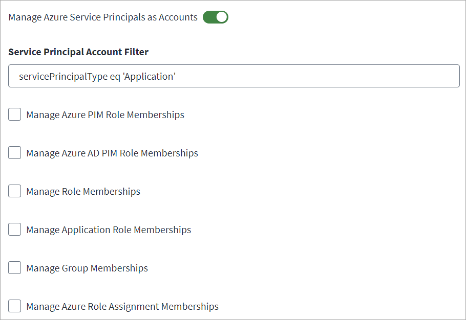
Task: Enable Manage Group Memberships
Action: (x=14, y=267)
